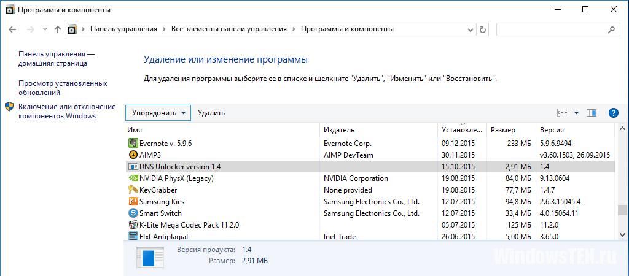629x276 pixels.
Task: Expand the address bar history dropdown
Action: point(471,29)
